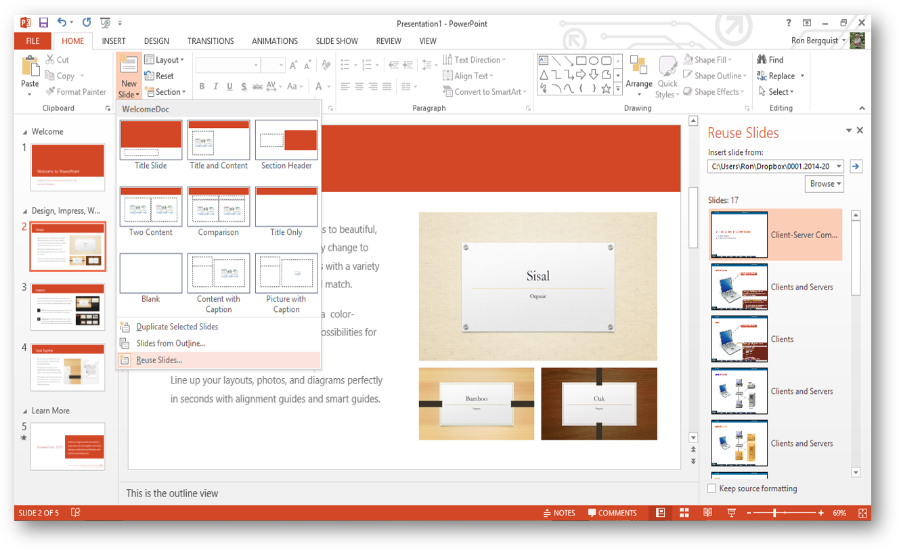The width and height of the screenshot is (899, 550).
Task: Switch to Normal view in status bar
Action: point(661,513)
